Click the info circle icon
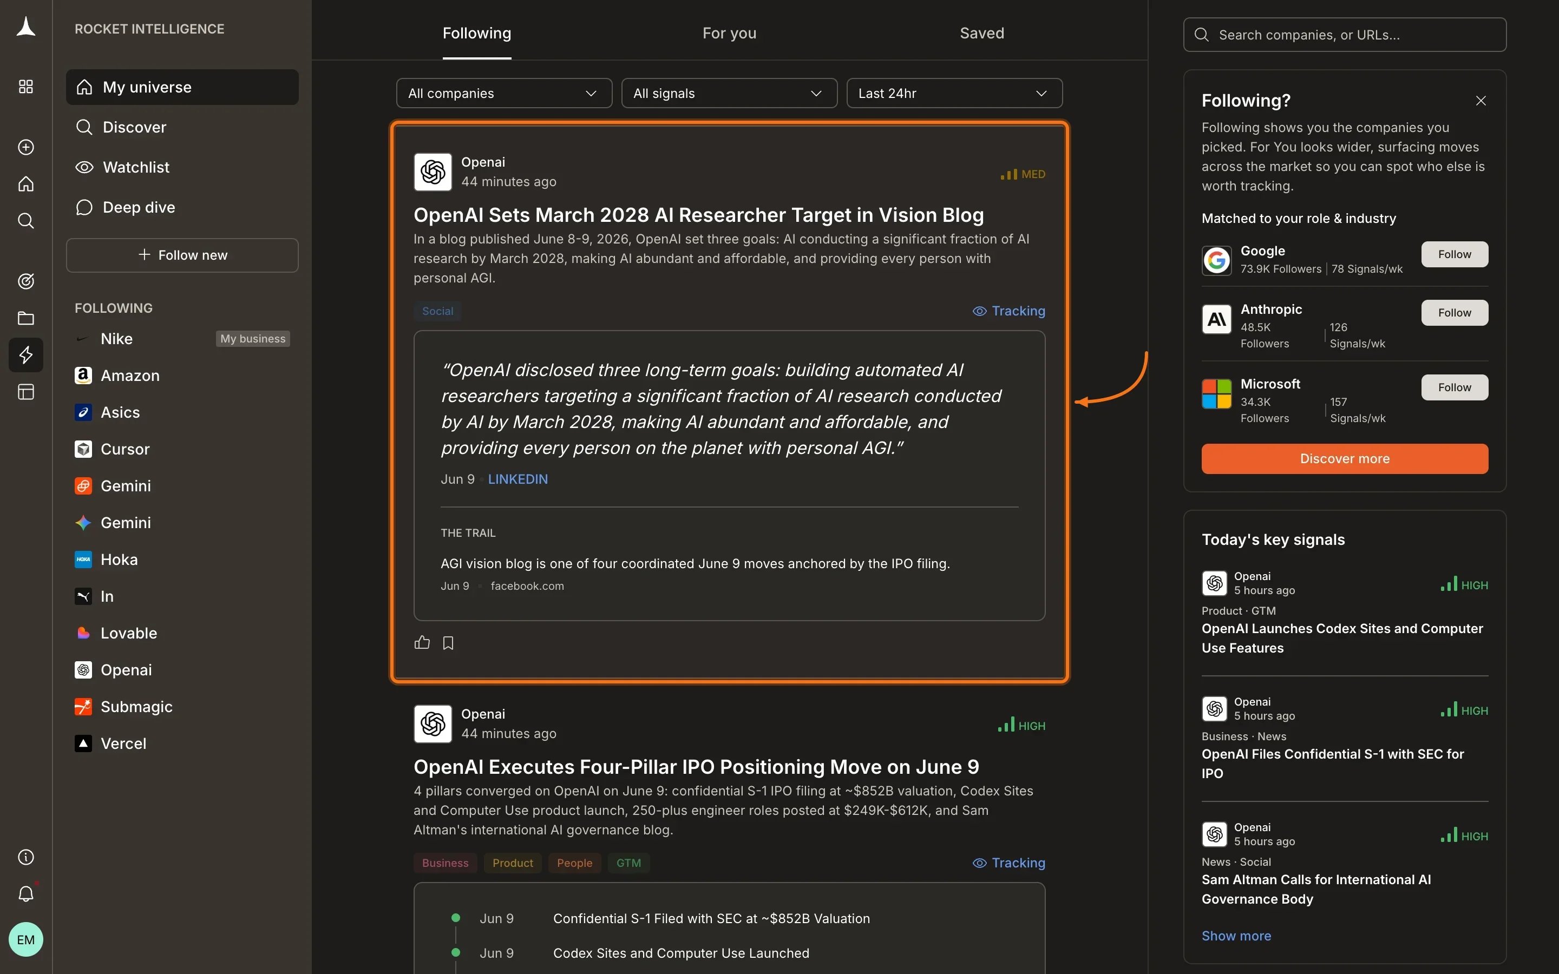Screen dimensions: 1559x974 coord(26,857)
